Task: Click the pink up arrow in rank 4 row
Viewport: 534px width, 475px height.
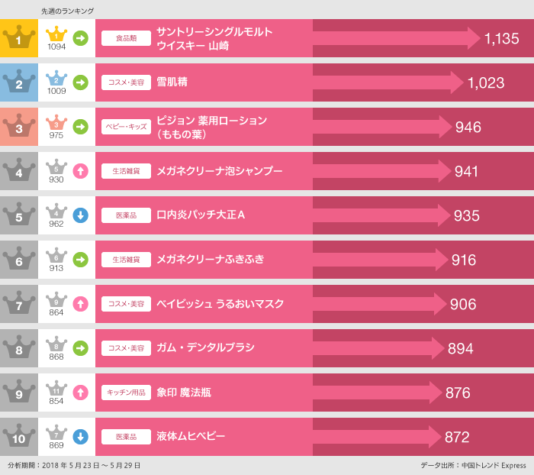Action: click(80, 171)
